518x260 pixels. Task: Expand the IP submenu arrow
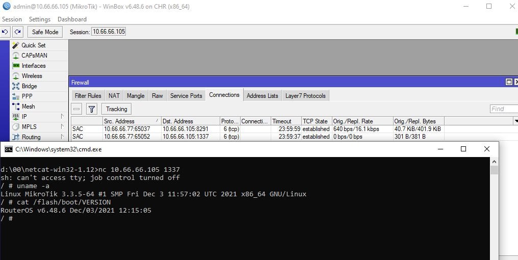click(62, 116)
